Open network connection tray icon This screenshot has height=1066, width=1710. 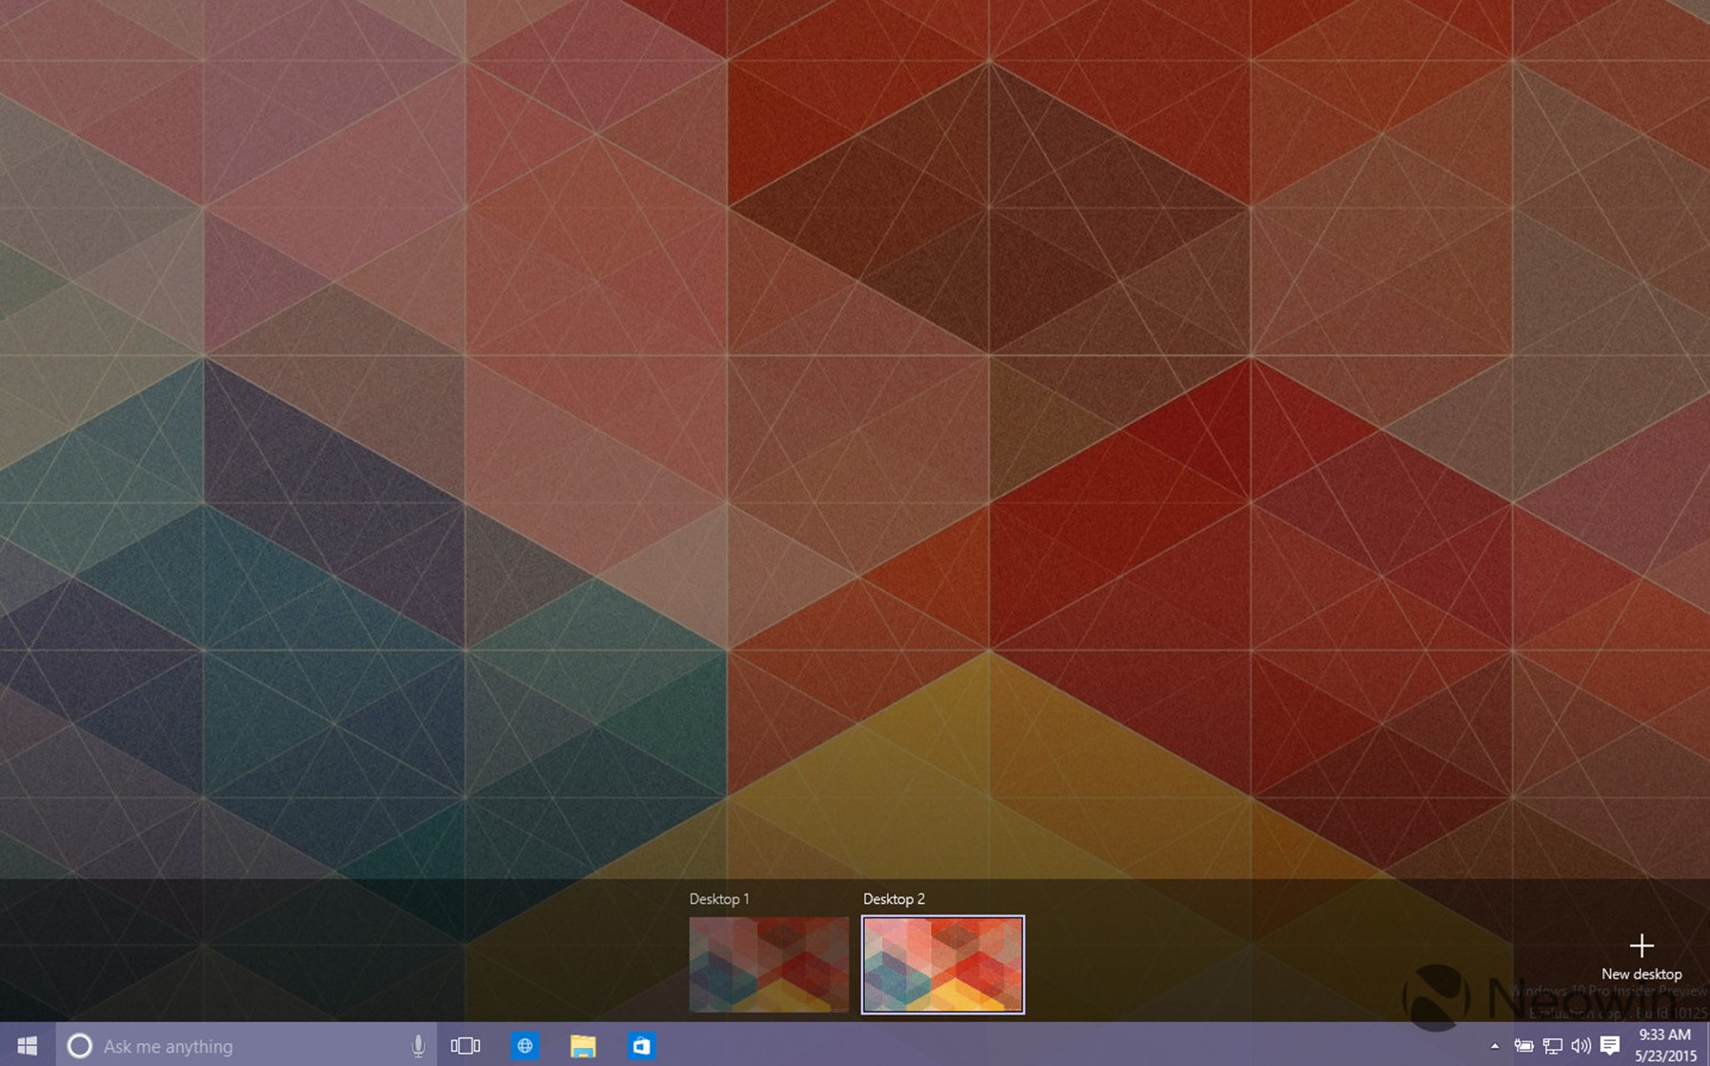click(x=1553, y=1046)
